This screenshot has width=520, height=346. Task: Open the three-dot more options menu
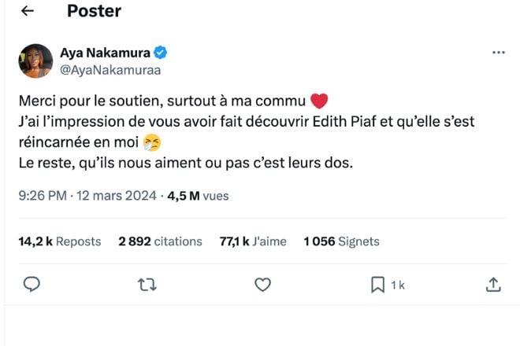pos(498,53)
